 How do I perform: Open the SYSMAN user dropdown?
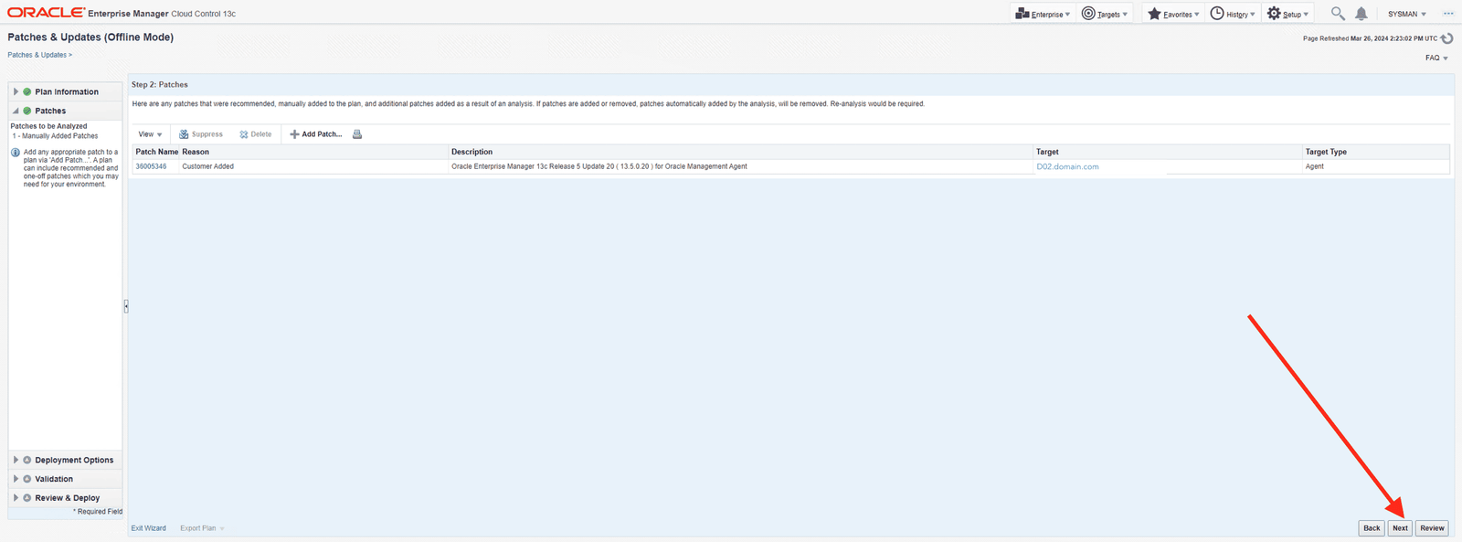pos(1407,14)
